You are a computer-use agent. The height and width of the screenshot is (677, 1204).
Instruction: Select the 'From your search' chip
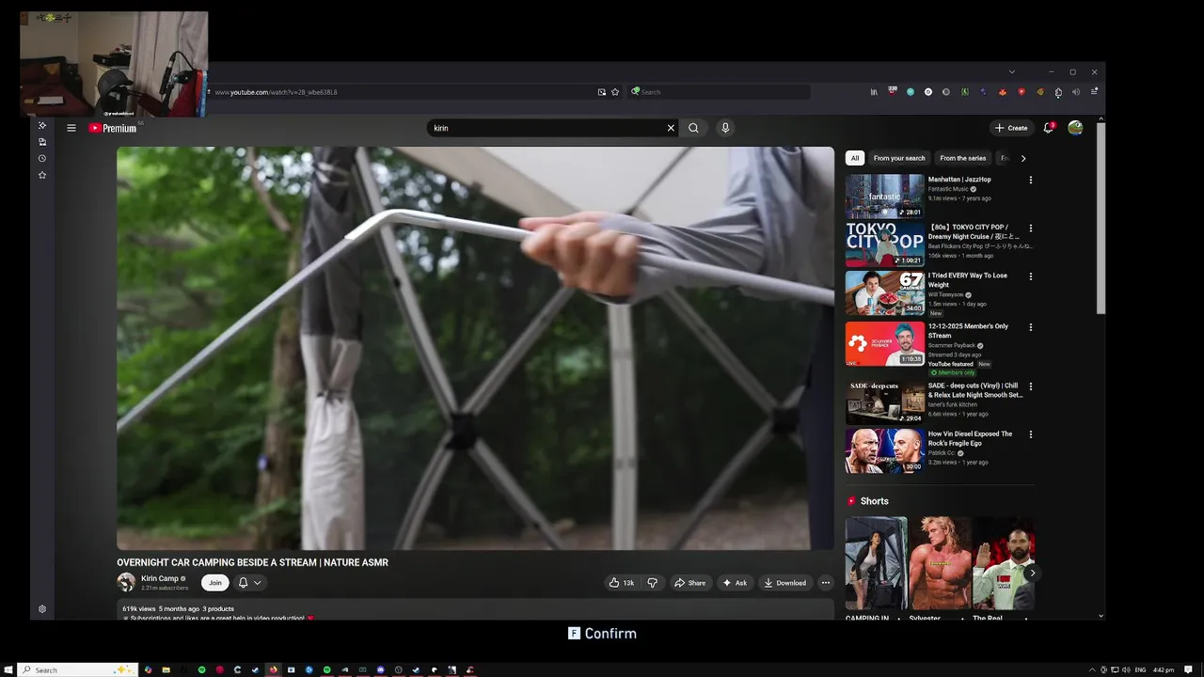click(899, 158)
